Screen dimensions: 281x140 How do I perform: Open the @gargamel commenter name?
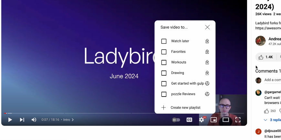(x=273, y=92)
